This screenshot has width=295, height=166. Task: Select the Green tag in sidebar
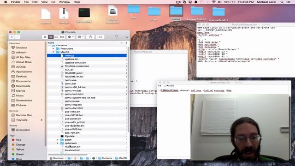click(19, 154)
